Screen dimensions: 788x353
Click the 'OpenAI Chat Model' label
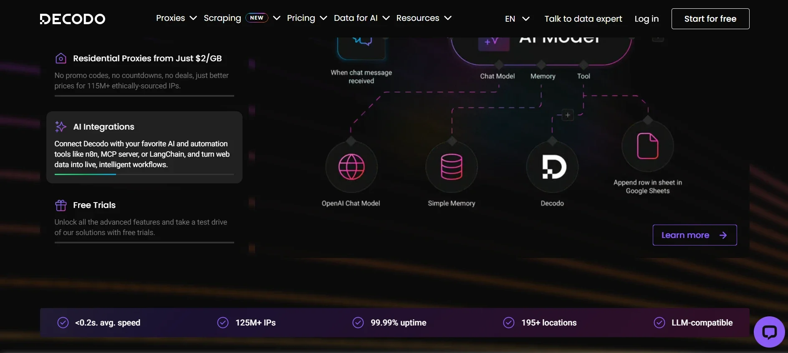click(351, 203)
